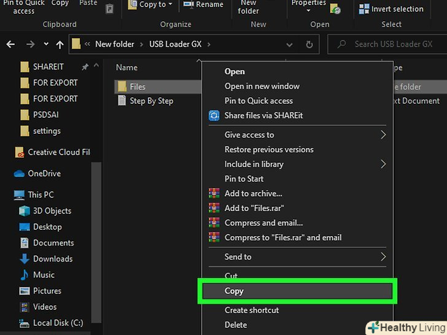The width and height of the screenshot is (447, 335).
Task: Click the Creative Cloud Files icon
Action: click(x=19, y=153)
